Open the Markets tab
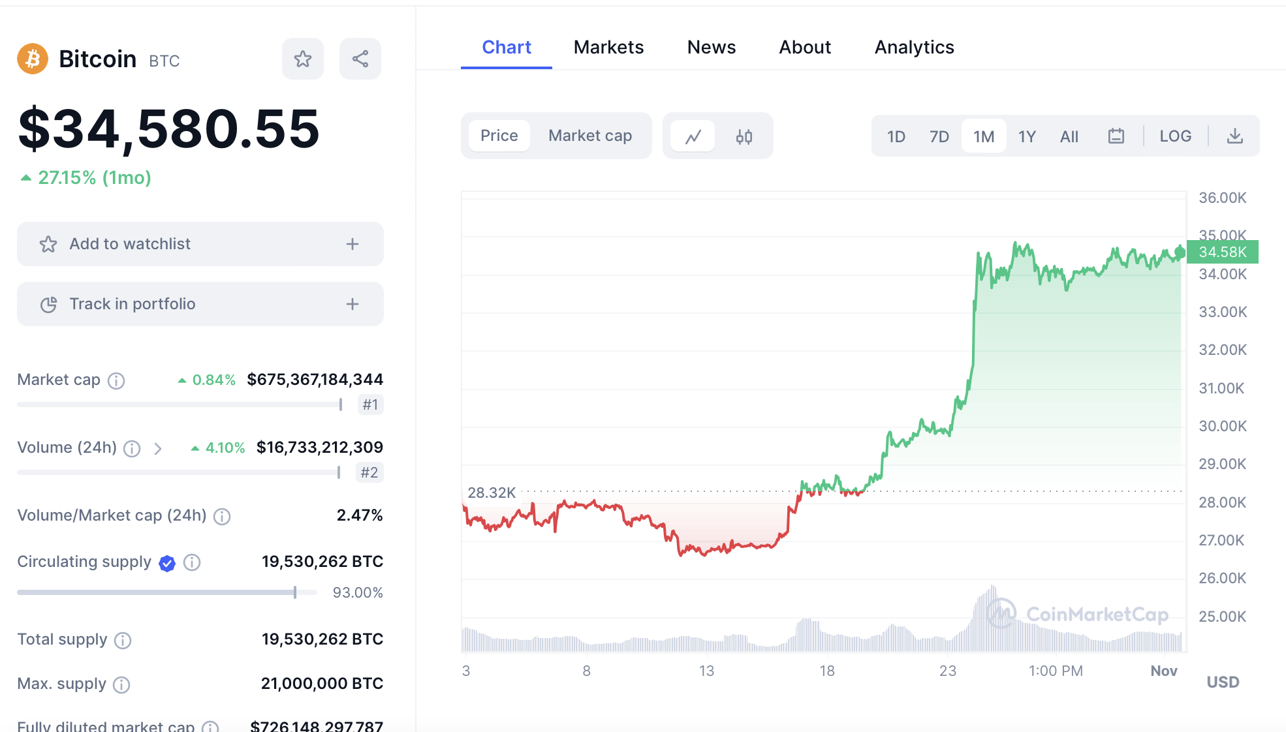 (x=608, y=48)
